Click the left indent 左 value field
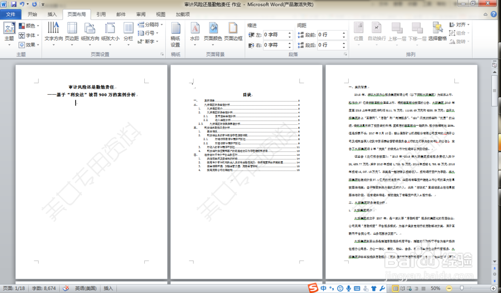 pyautogui.click(x=275, y=35)
